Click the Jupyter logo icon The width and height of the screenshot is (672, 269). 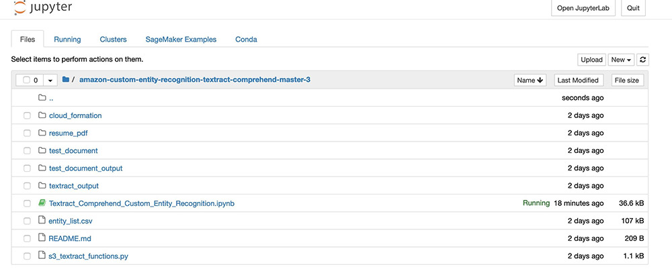19,7
